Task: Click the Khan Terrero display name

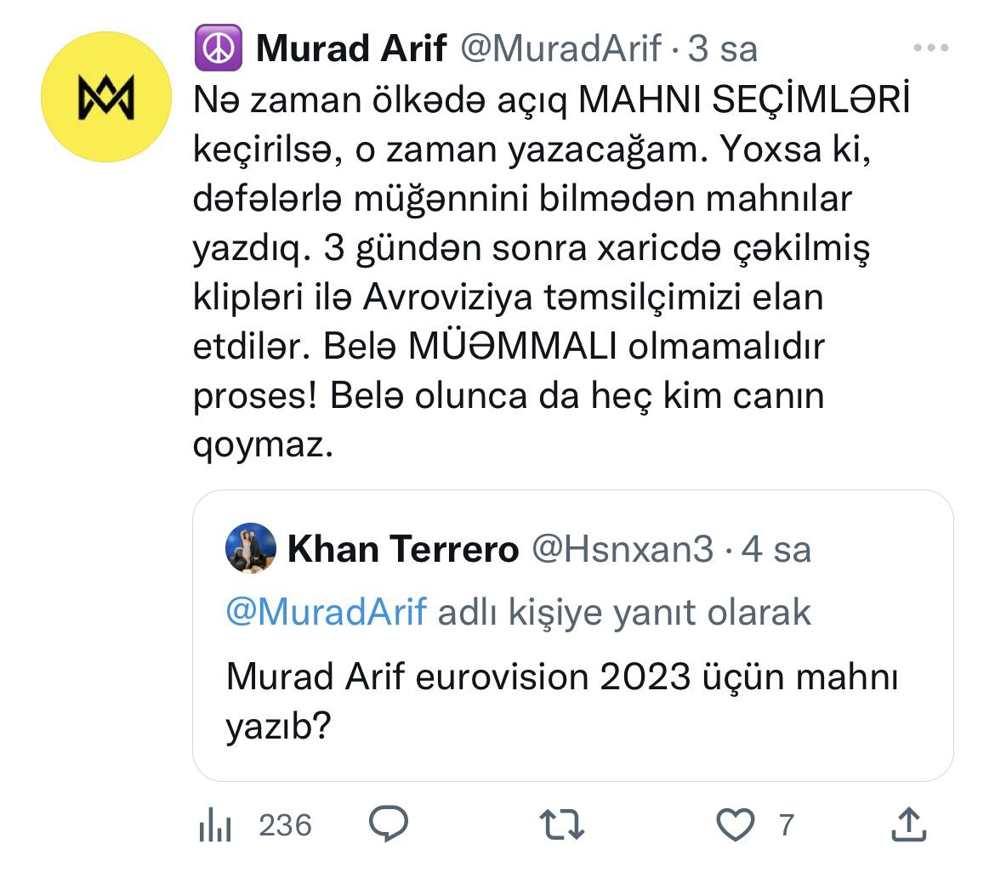Action: 403,550
